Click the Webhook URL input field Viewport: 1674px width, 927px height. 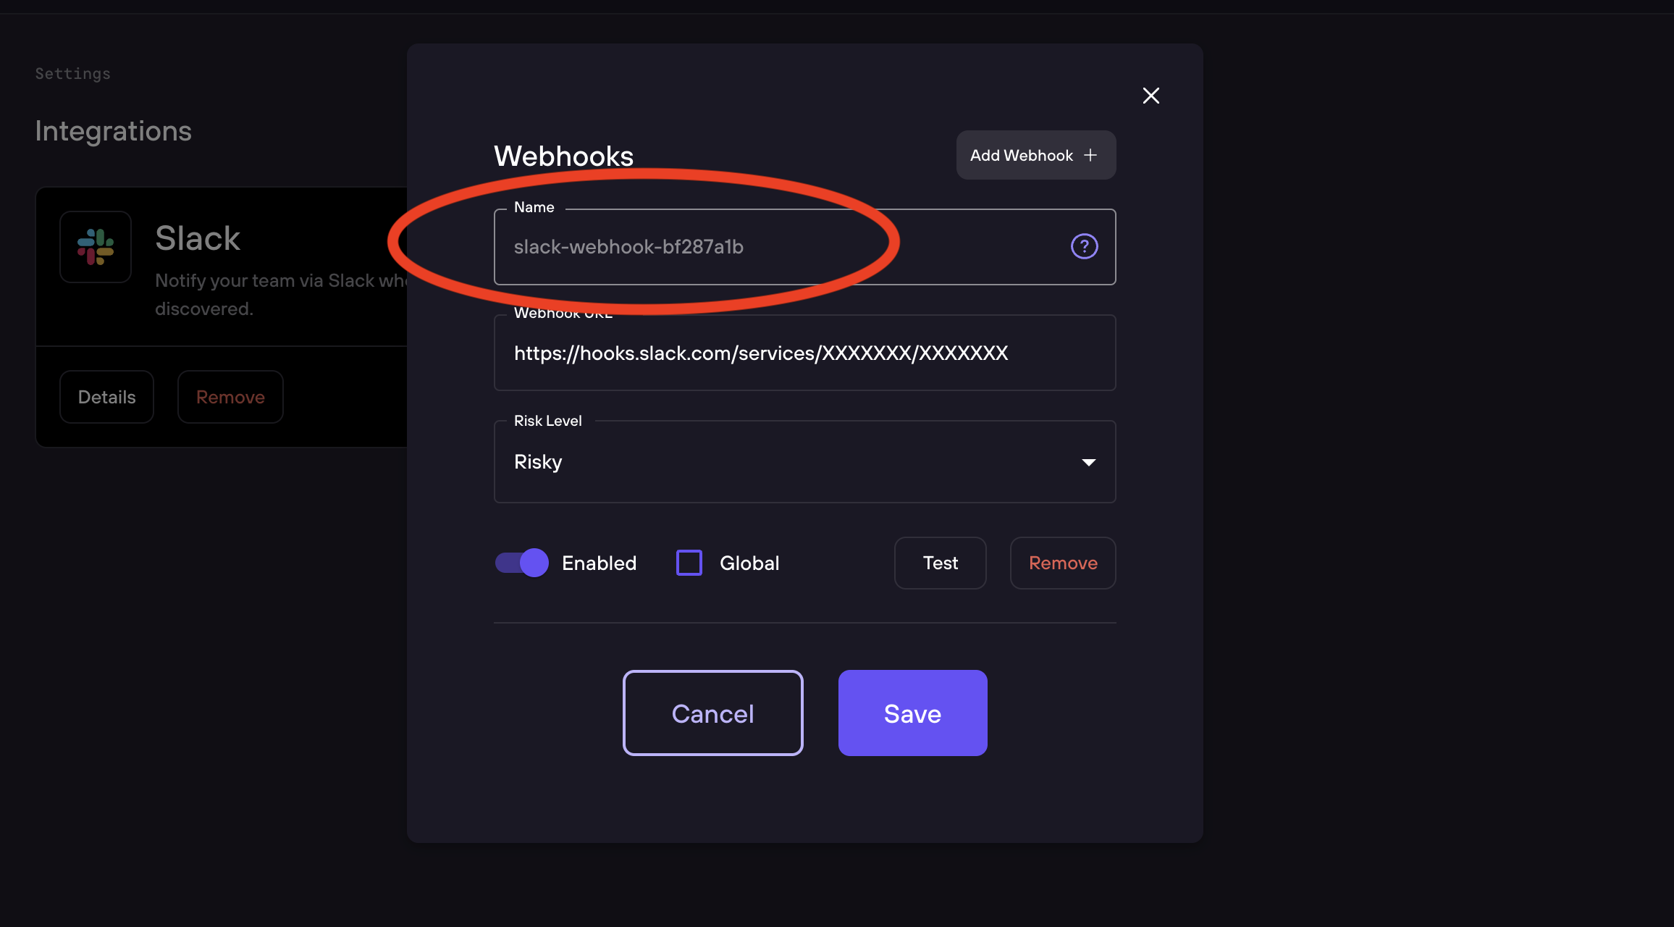804,353
